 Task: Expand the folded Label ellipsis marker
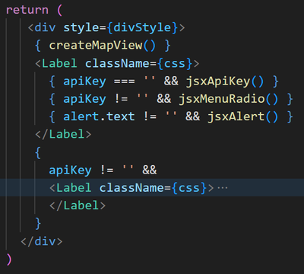tap(223, 188)
